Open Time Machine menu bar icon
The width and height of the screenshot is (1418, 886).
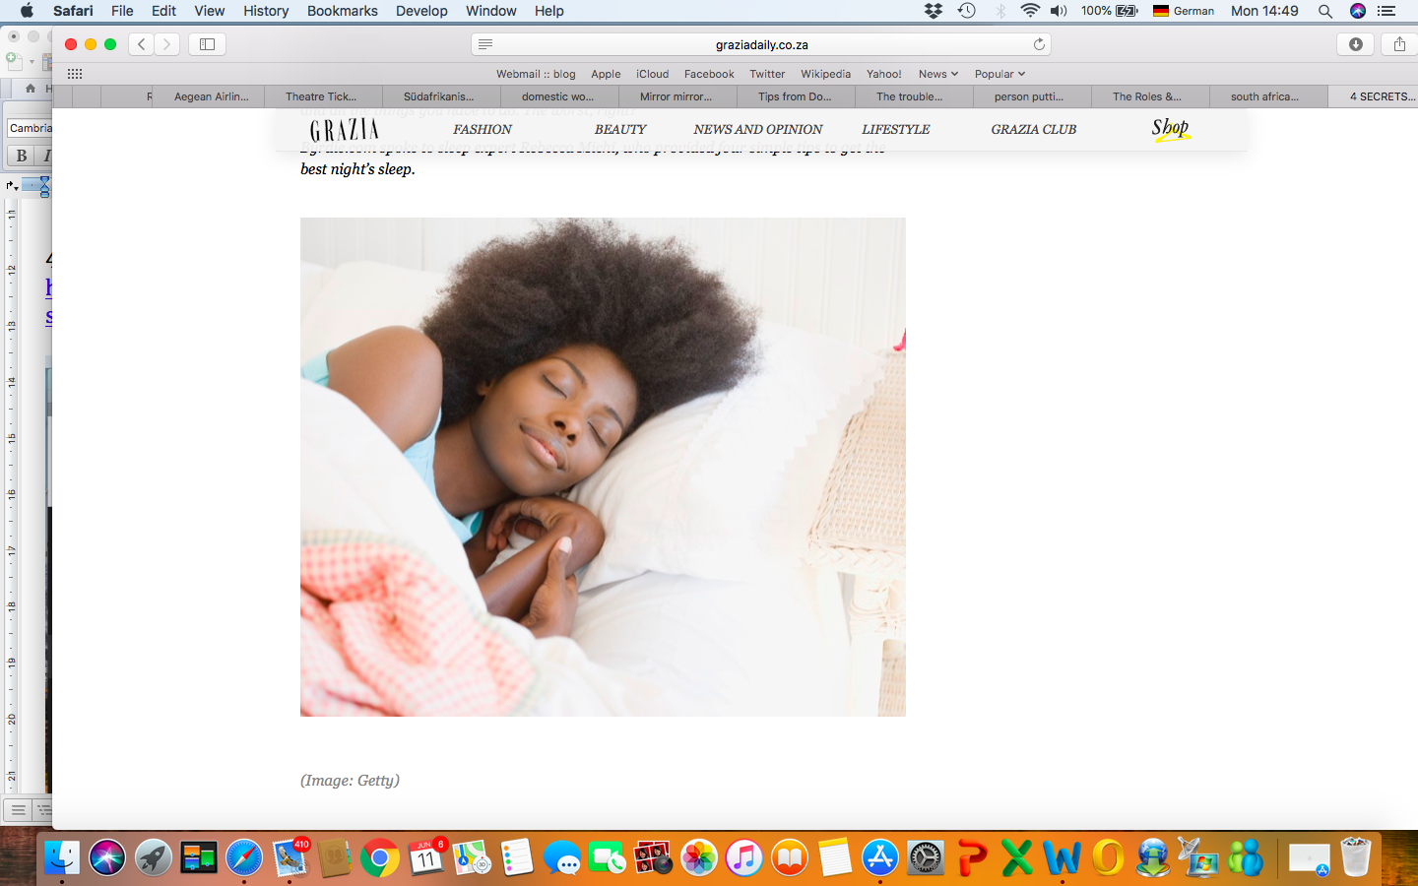click(967, 11)
